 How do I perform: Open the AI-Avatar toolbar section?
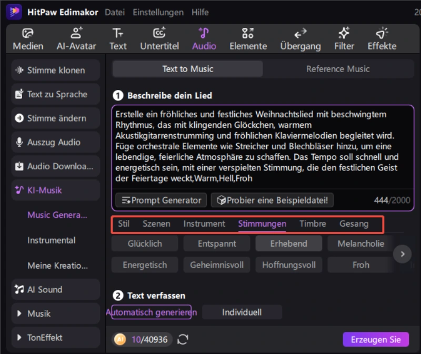pyautogui.click(x=76, y=39)
